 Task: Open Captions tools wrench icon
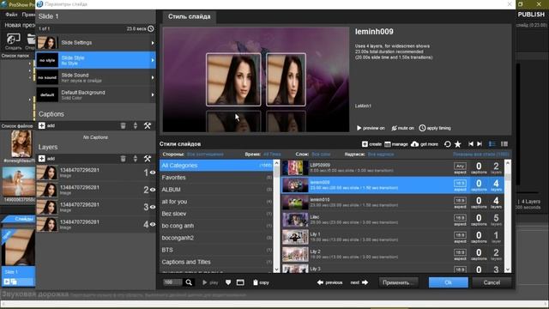[148, 125]
